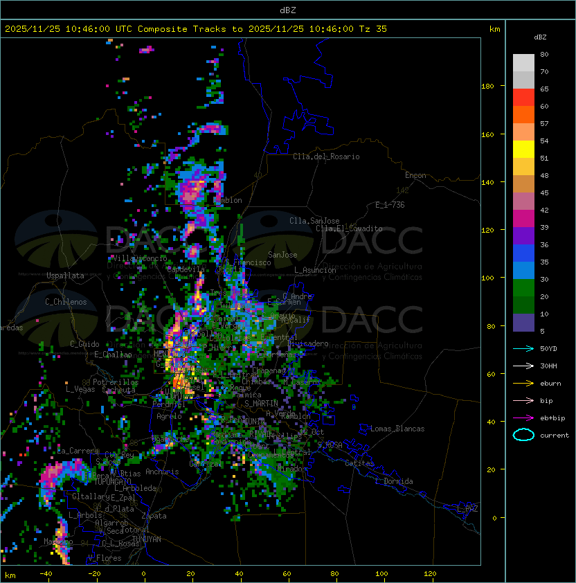Click the 'VillaVicencio' map label
Screen dimensions: 576x583
click(x=140, y=258)
